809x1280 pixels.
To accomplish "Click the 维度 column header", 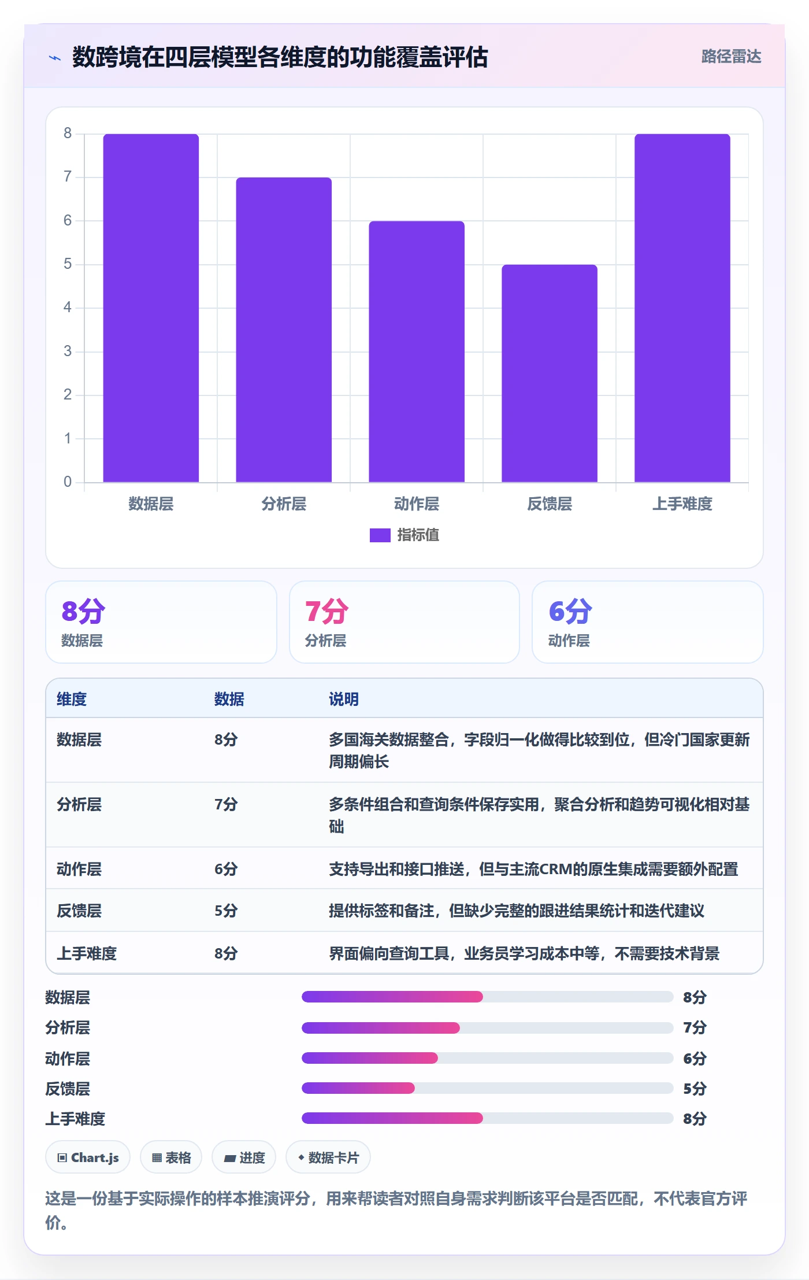I will [72, 700].
